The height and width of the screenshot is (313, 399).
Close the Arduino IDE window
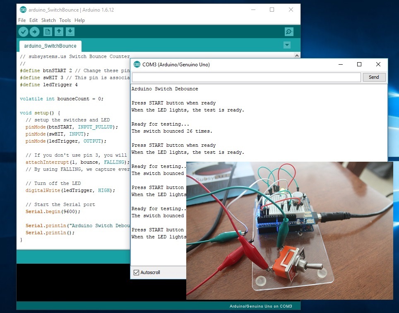[x=291, y=10]
